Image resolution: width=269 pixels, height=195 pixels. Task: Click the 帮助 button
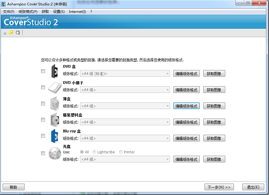tap(13, 187)
